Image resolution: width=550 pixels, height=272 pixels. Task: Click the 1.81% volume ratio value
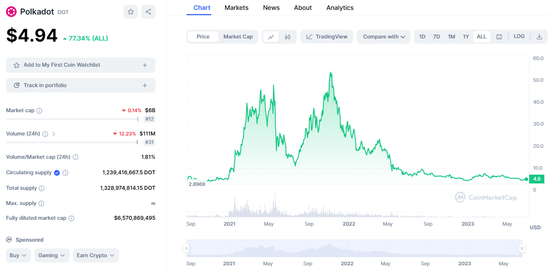pos(148,157)
